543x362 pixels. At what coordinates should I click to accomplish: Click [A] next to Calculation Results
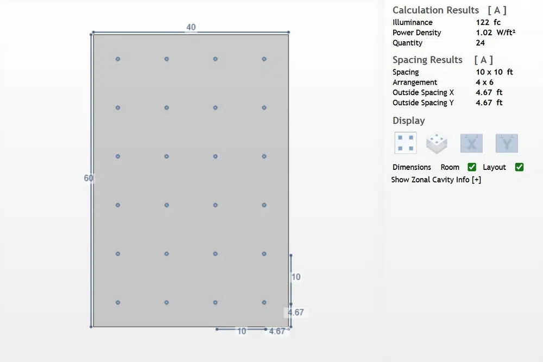498,10
